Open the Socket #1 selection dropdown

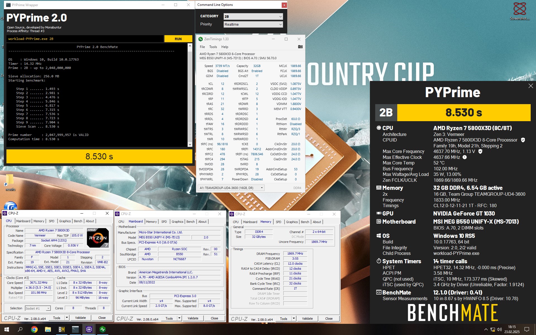38,308
